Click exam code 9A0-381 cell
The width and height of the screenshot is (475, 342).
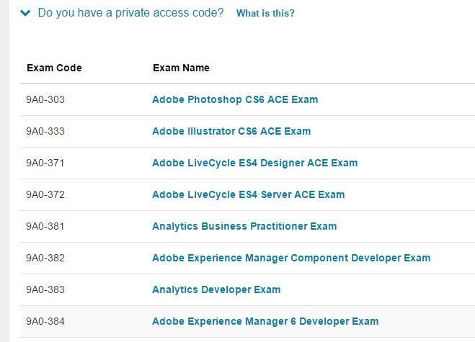45,226
